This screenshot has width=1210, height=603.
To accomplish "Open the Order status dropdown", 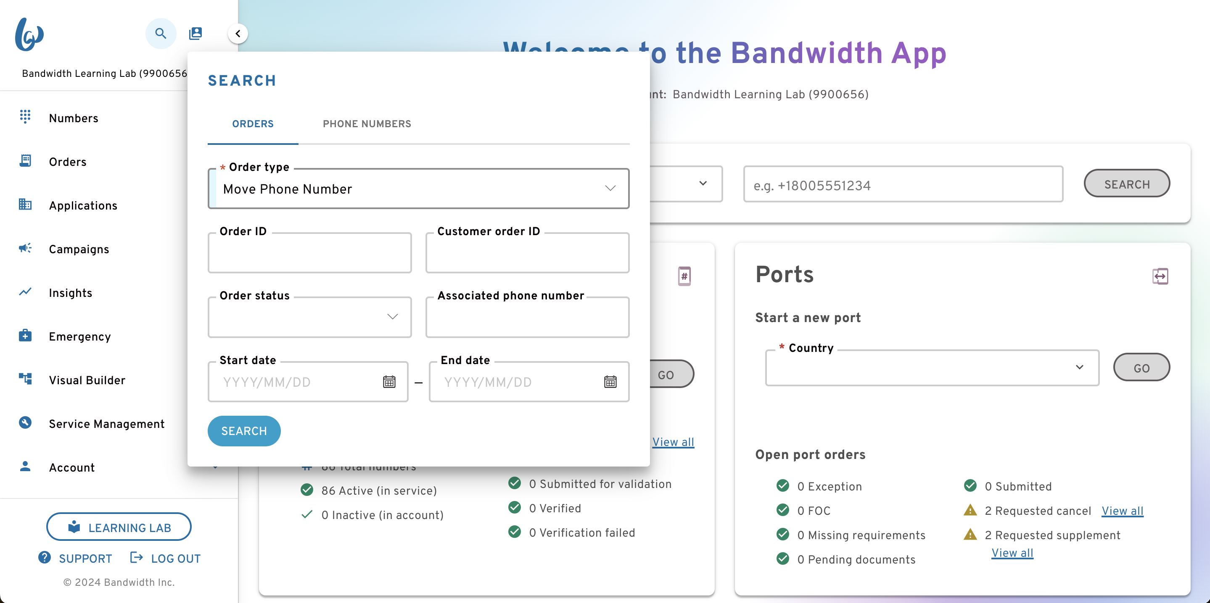I will pos(309,317).
